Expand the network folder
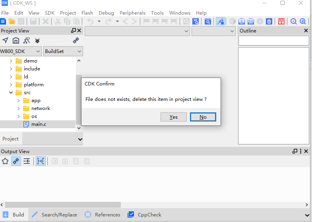The width and height of the screenshot is (312, 222). tap(19, 108)
